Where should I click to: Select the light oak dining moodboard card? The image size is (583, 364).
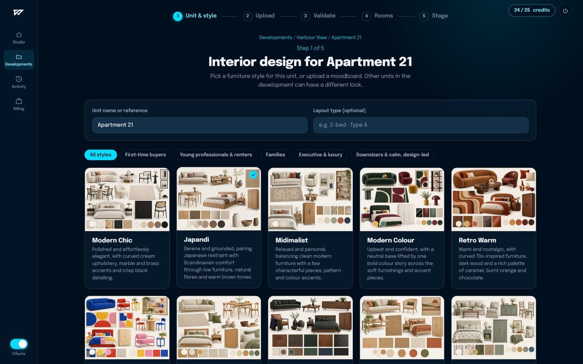(x=219, y=328)
